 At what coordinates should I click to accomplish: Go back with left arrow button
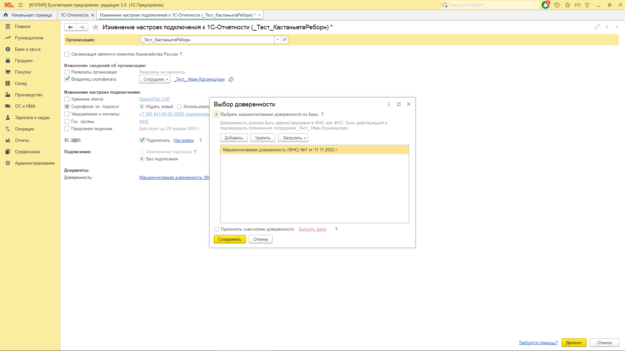pos(70,27)
